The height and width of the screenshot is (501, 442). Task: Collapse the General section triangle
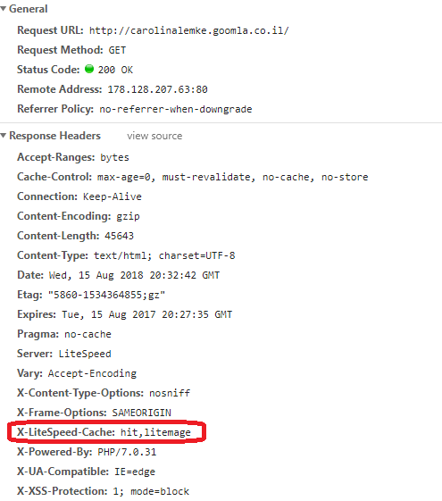[4, 9]
